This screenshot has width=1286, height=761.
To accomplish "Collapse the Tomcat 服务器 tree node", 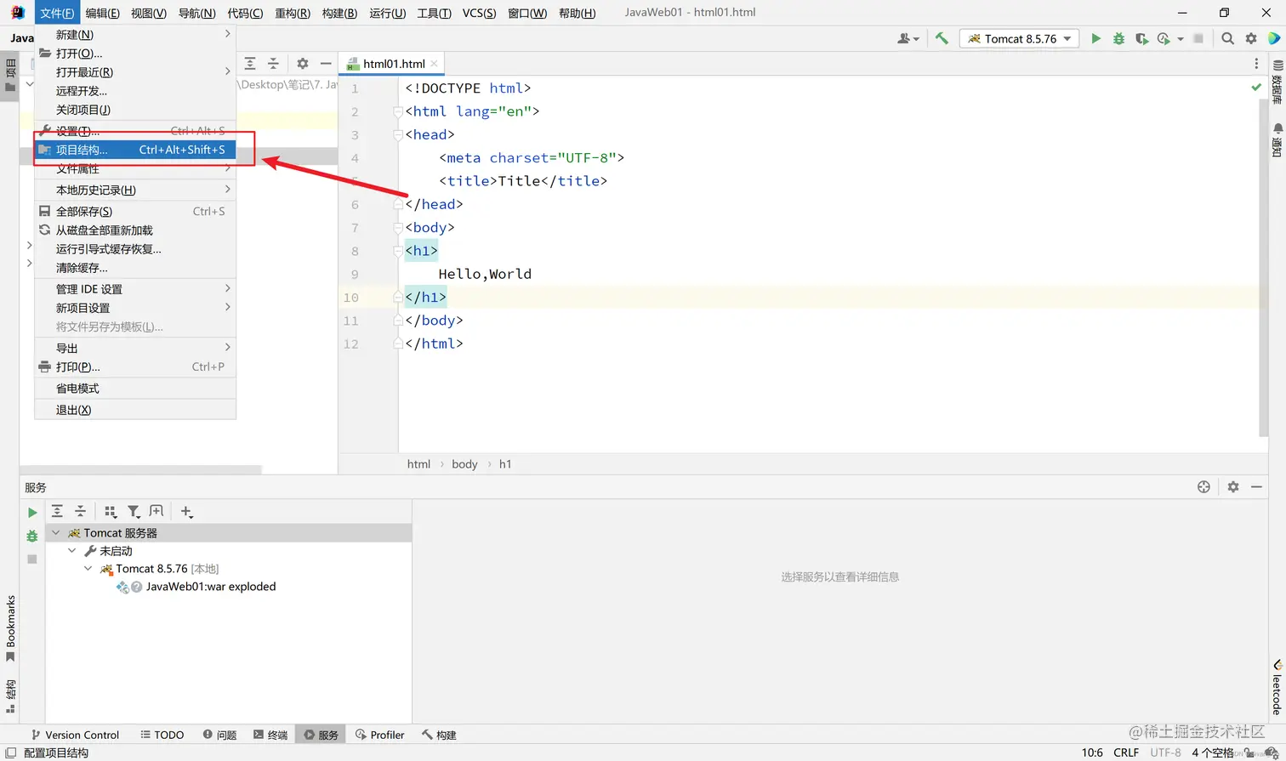I will point(56,533).
